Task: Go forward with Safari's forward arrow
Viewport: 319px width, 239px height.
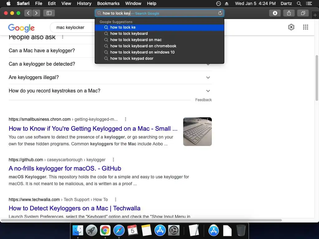Action: 36,13
